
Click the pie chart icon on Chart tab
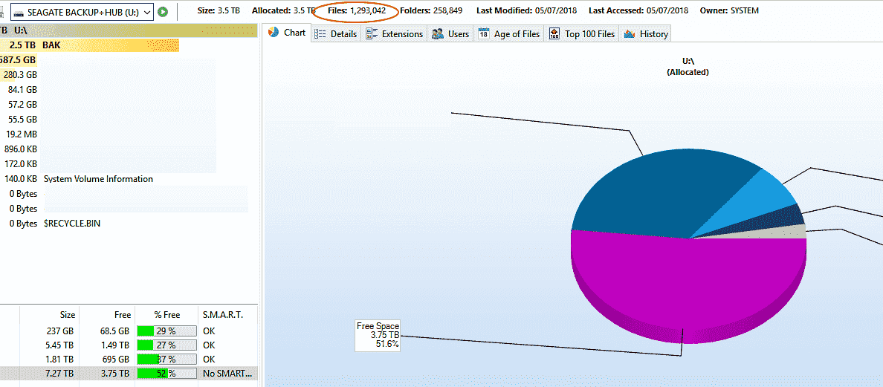coord(274,33)
